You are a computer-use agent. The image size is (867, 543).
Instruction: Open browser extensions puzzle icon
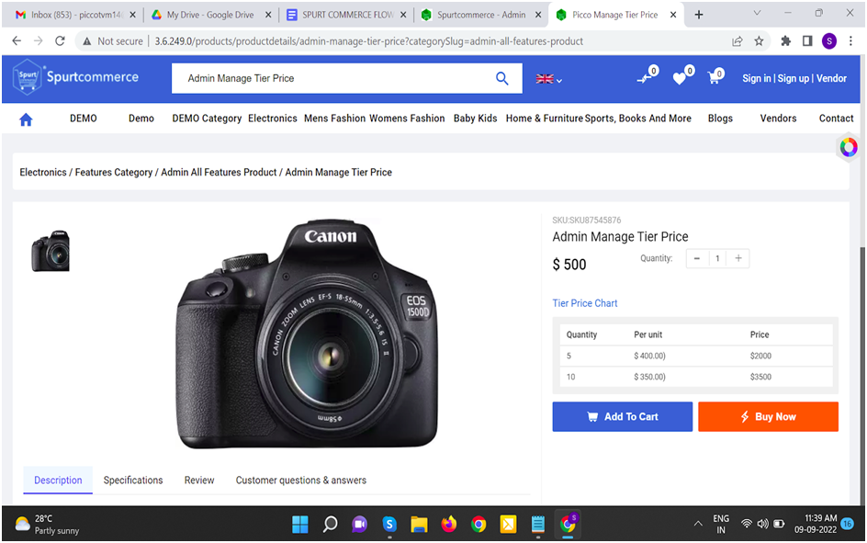[x=786, y=41]
